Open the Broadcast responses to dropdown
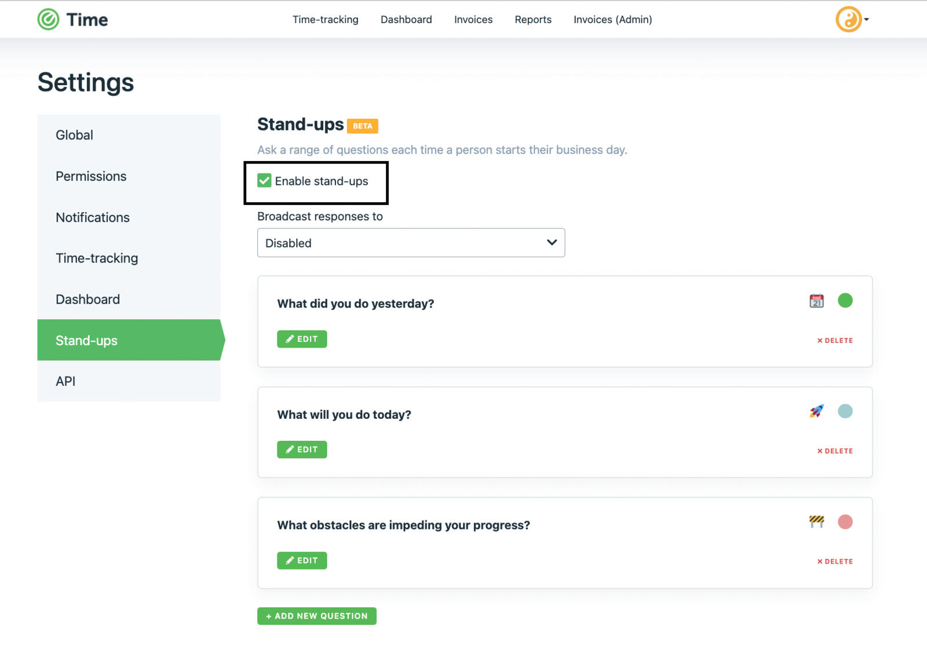 (x=411, y=243)
